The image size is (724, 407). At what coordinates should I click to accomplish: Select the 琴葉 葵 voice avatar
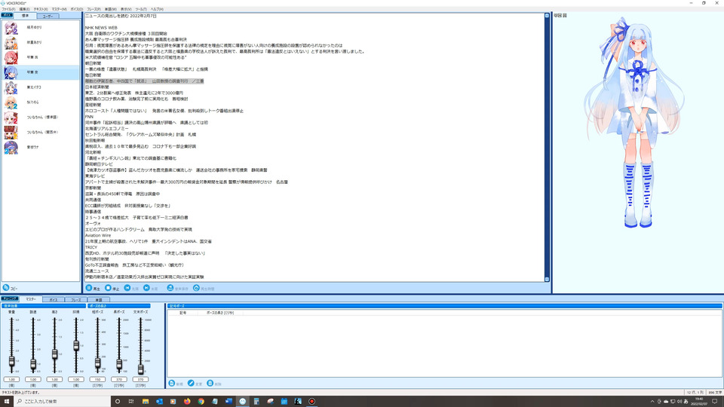pyautogui.click(x=11, y=72)
